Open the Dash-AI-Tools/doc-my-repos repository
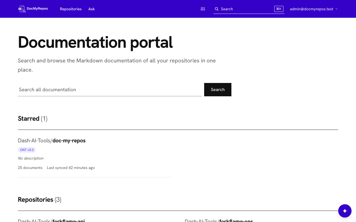 (52, 140)
